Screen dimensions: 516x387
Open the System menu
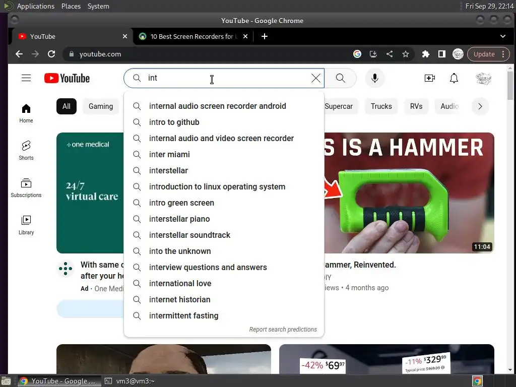coord(98,6)
